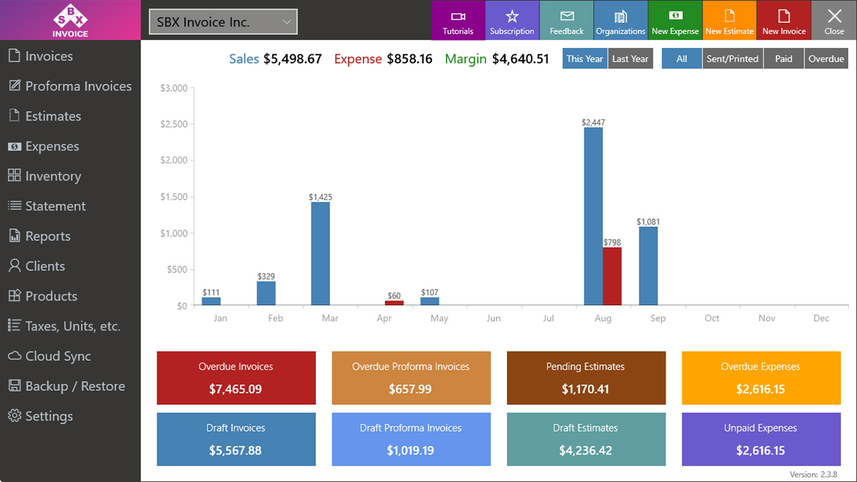Open the Settings gear icon
The height and width of the screenshot is (482, 857).
(x=14, y=416)
